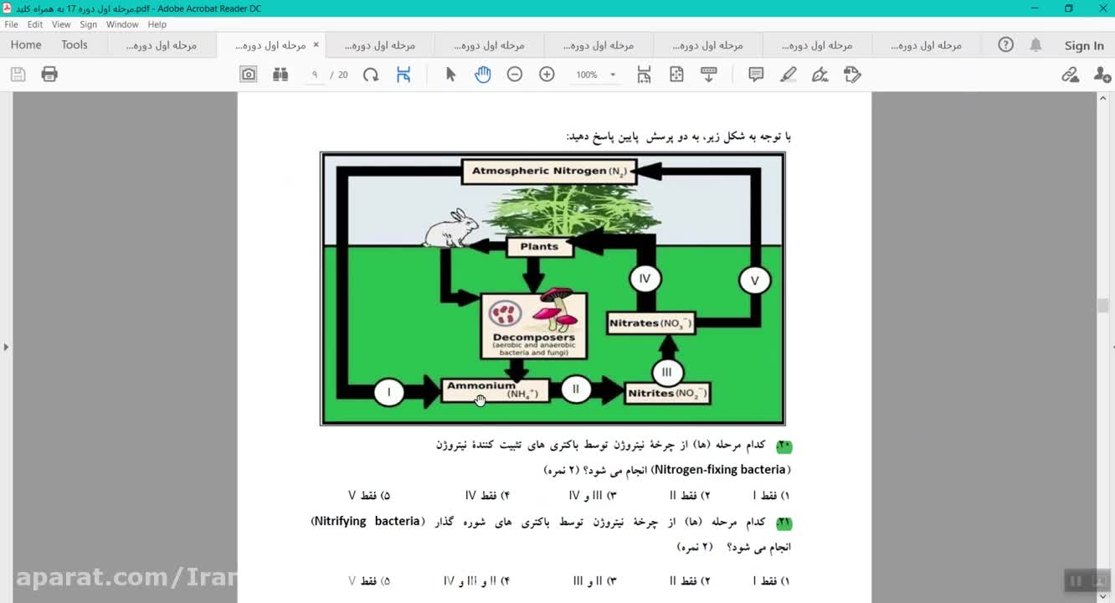Image resolution: width=1115 pixels, height=603 pixels.
Task: Click the "Nitrogen-fixing bacteria" text
Action: (x=719, y=470)
